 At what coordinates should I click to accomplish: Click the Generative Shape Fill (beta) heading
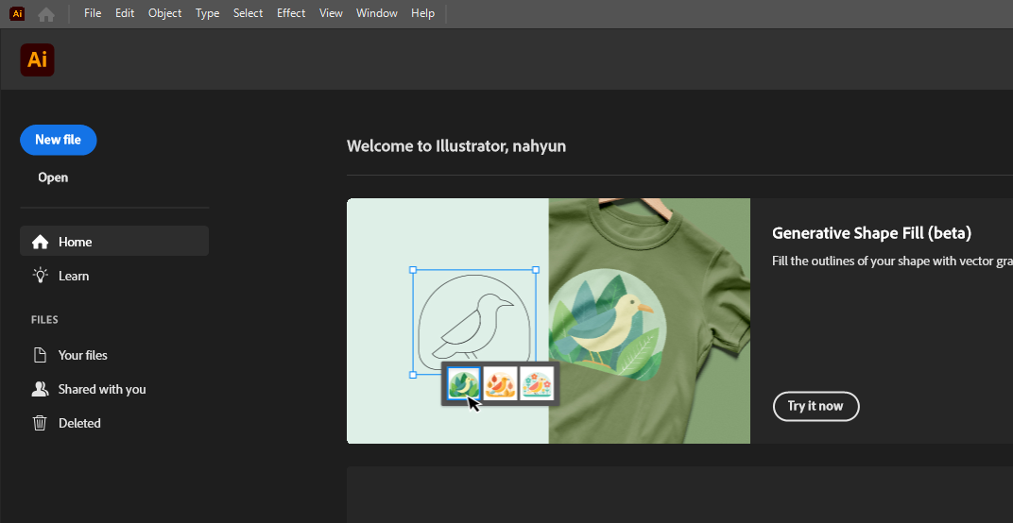[x=872, y=233]
